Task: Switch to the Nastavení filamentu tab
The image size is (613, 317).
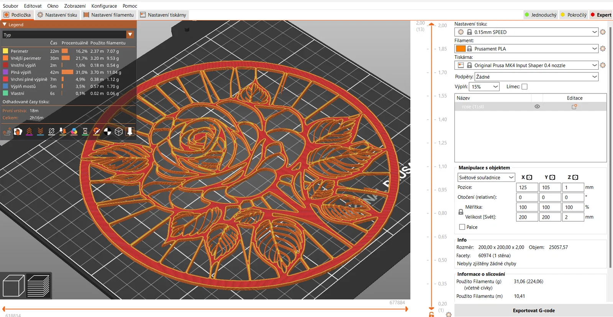Action: [x=108, y=15]
